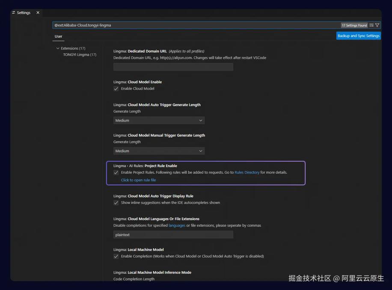Screen dimensions: 392x290
Task: Open the languages hyperlink
Action: coord(177,225)
